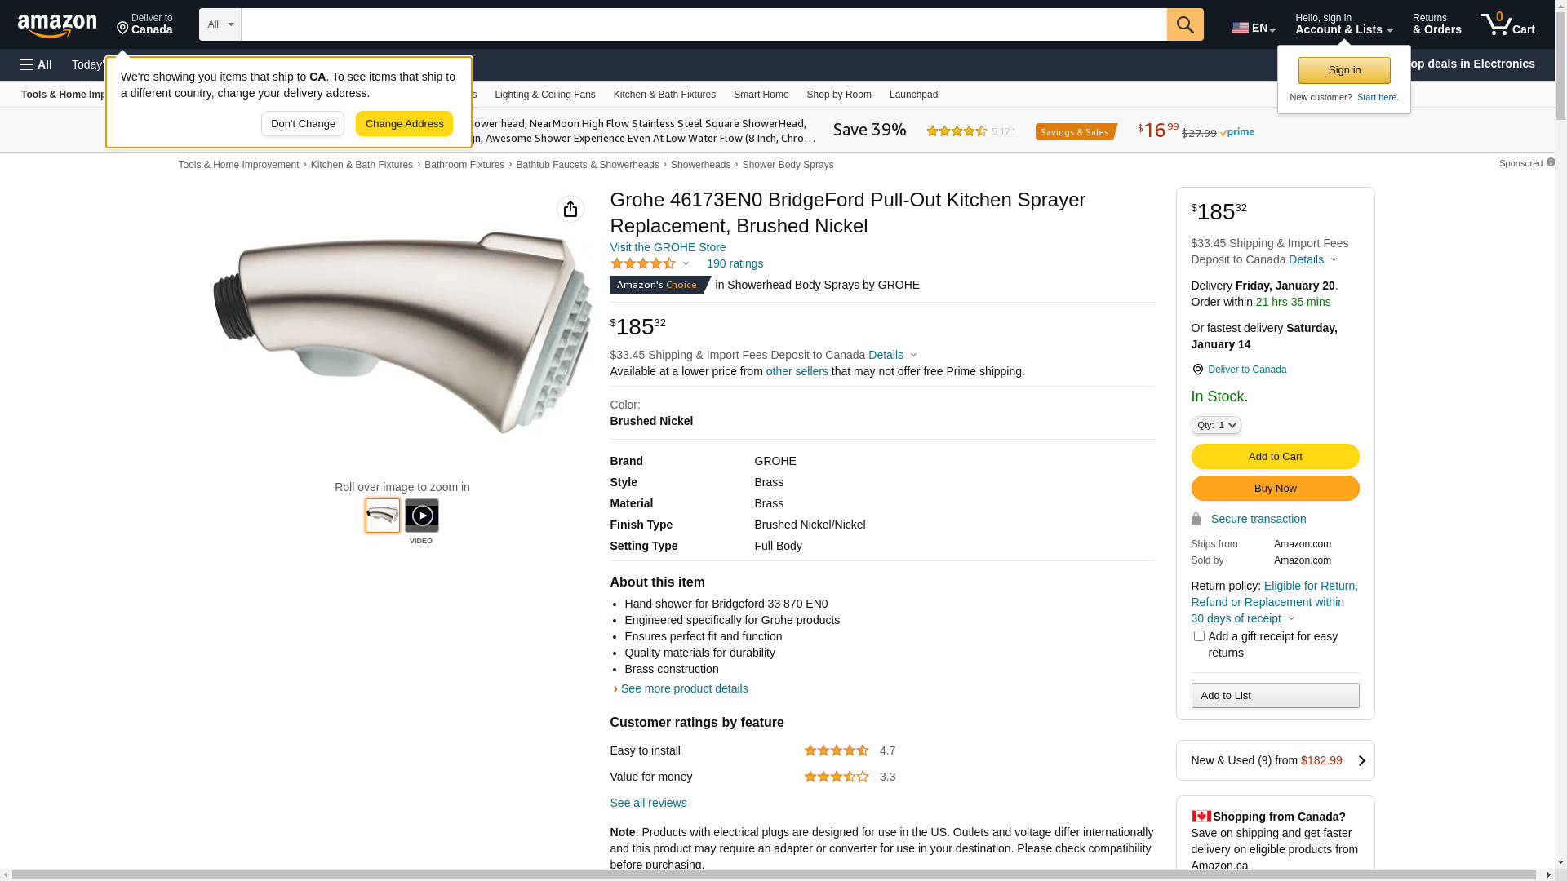Image resolution: width=1567 pixels, height=881 pixels.
Task: Play the product video thumbnail
Action: tap(422, 516)
